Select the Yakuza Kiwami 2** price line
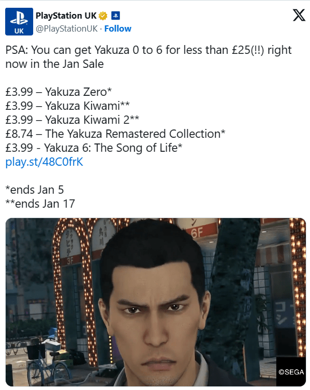Viewport: 310px width, 390px height. (x=72, y=120)
